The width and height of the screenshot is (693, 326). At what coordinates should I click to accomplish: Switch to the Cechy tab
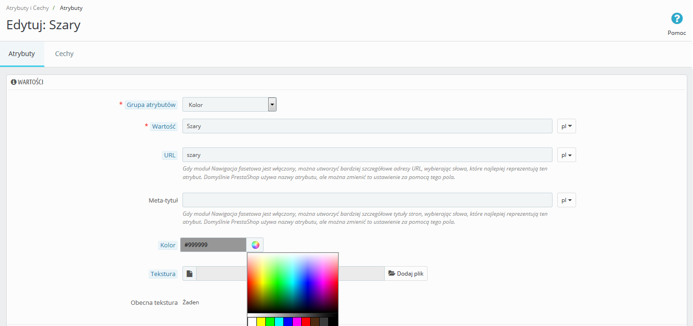[x=64, y=54]
